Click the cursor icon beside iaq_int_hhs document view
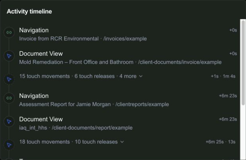This screenshot has height=160, width=246. [x=9, y=122]
